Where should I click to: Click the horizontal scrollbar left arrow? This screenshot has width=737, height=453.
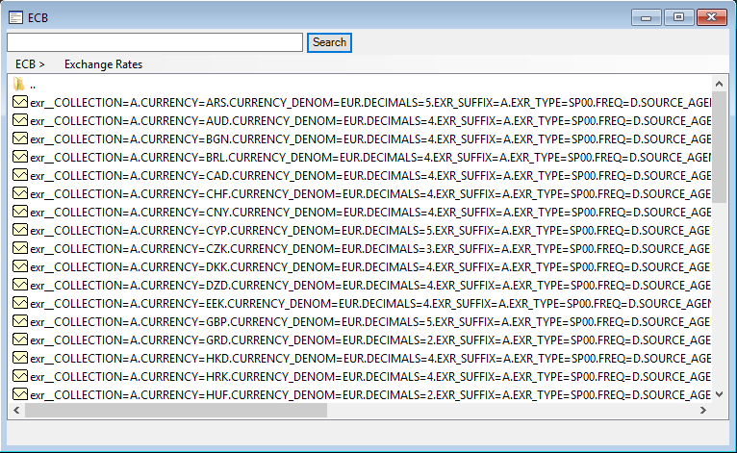(x=16, y=411)
